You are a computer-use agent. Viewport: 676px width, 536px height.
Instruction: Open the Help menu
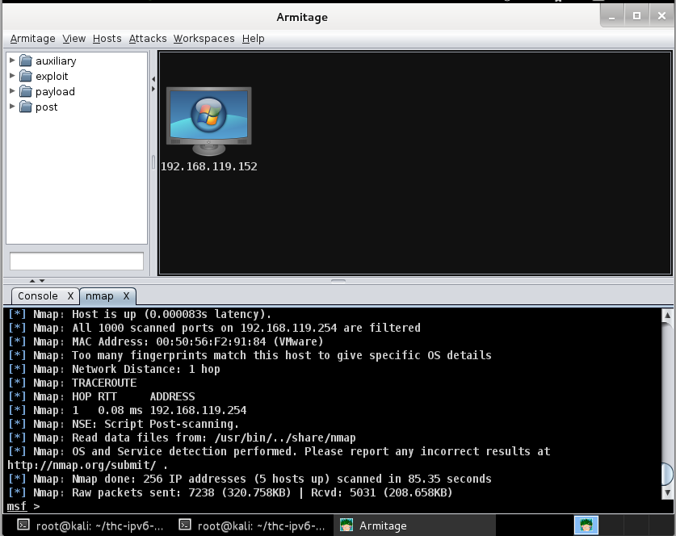253,39
